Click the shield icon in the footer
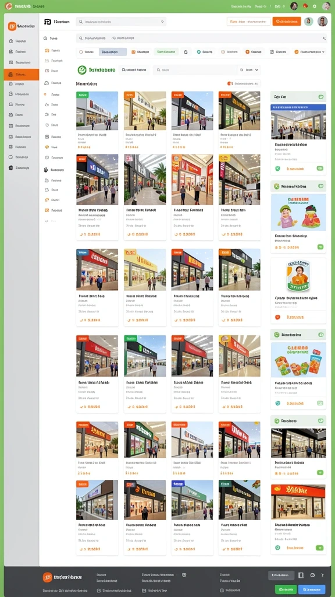The width and height of the screenshot is (335, 597). (x=184, y=575)
